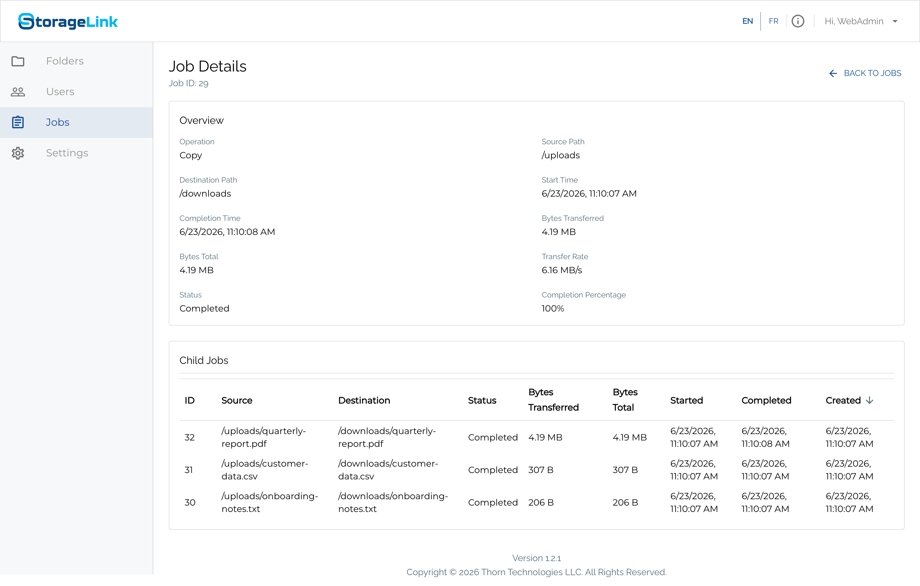Click the Thorn Technologies copyright text
920x586 pixels.
(536, 572)
